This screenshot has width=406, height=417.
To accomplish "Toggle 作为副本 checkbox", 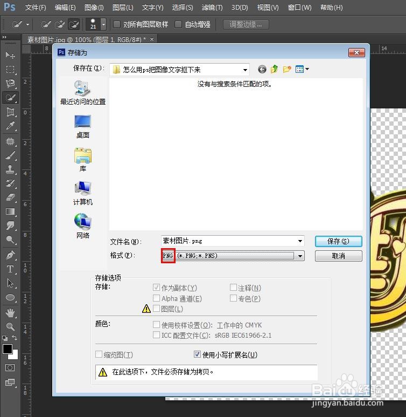I will point(156,288).
